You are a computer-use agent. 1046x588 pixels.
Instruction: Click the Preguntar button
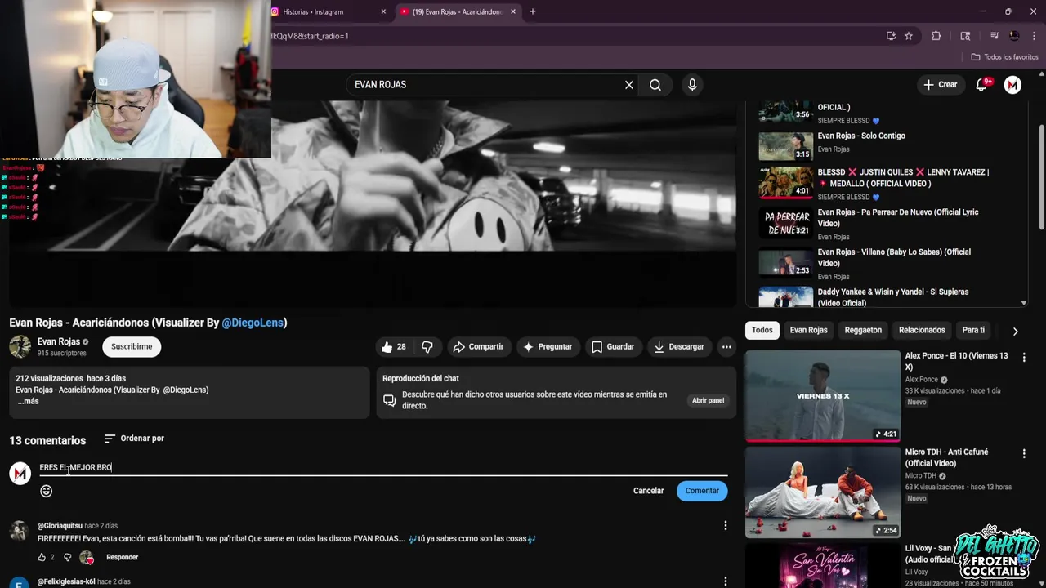tap(548, 347)
